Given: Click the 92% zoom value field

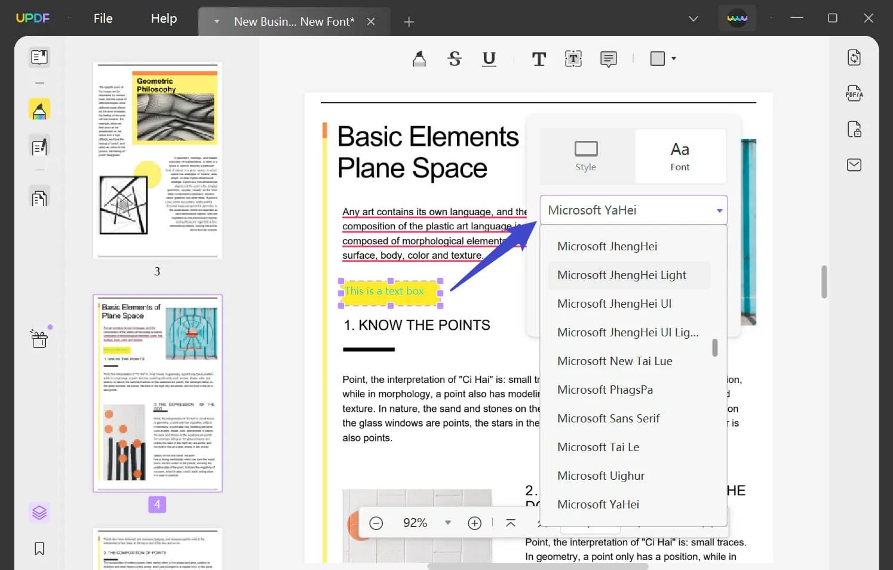Looking at the screenshot, I should click(415, 523).
